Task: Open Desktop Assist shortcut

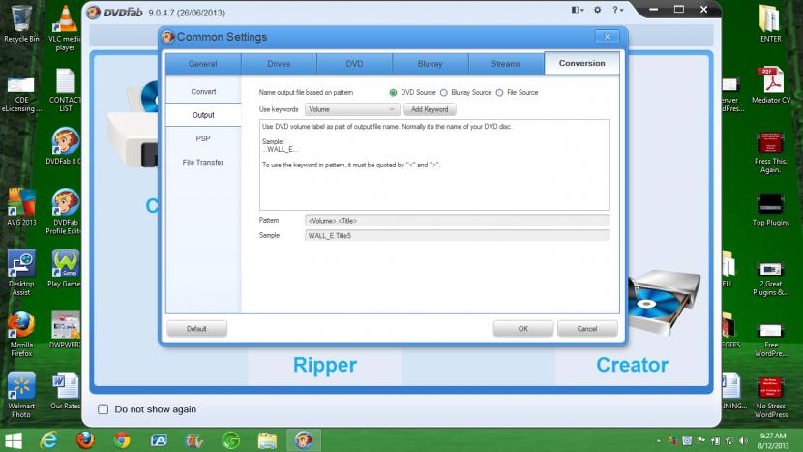Action: tap(21, 273)
